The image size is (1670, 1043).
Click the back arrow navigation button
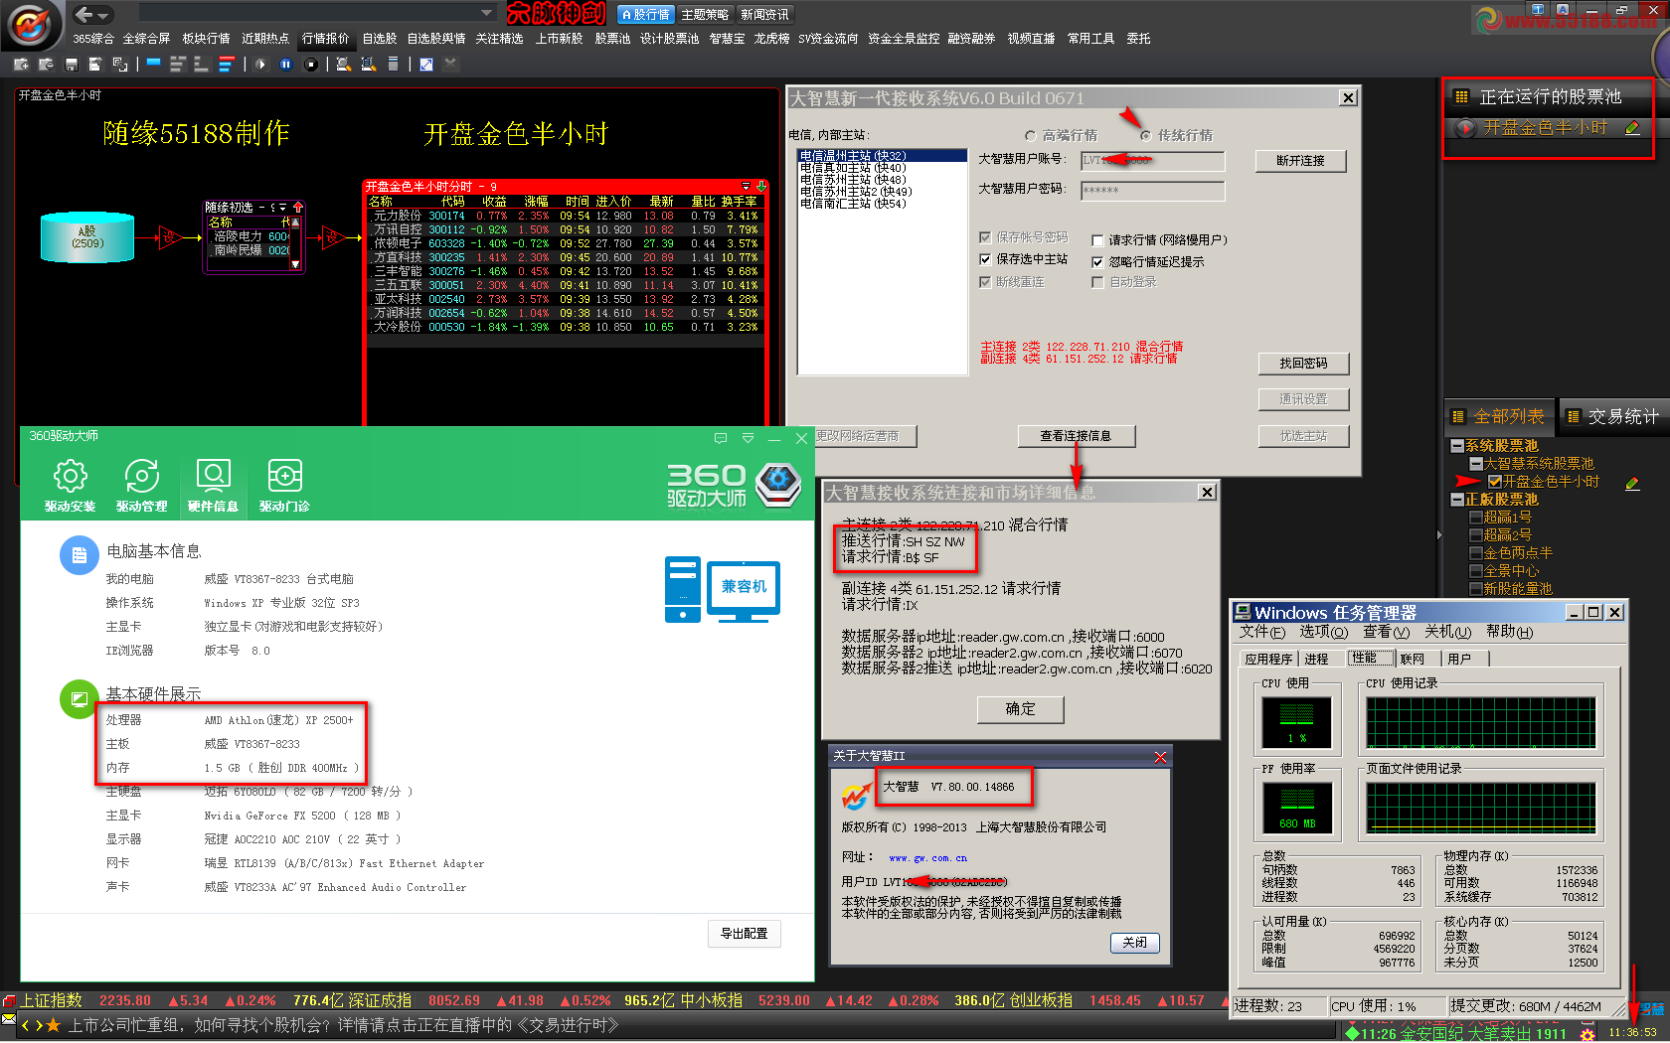[83, 14]
